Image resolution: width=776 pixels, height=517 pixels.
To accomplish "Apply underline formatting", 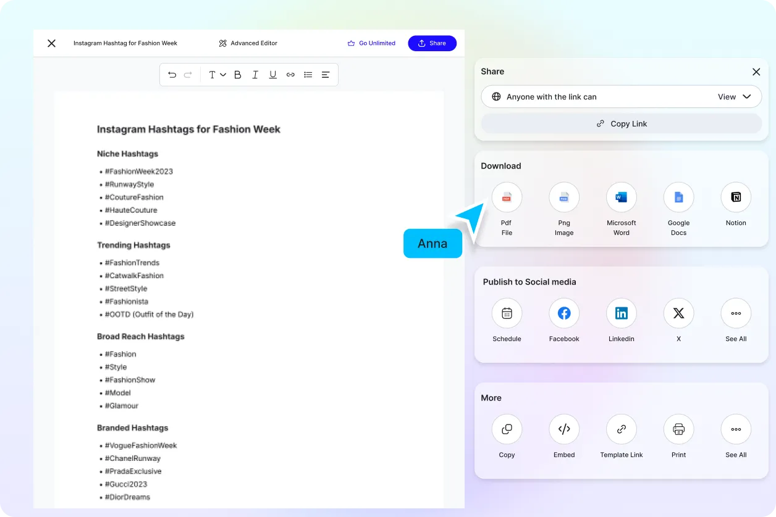I will click(x=272, y=74).
